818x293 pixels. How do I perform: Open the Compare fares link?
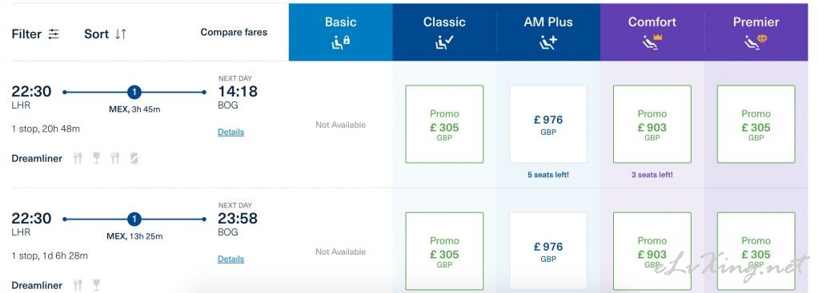234,32
